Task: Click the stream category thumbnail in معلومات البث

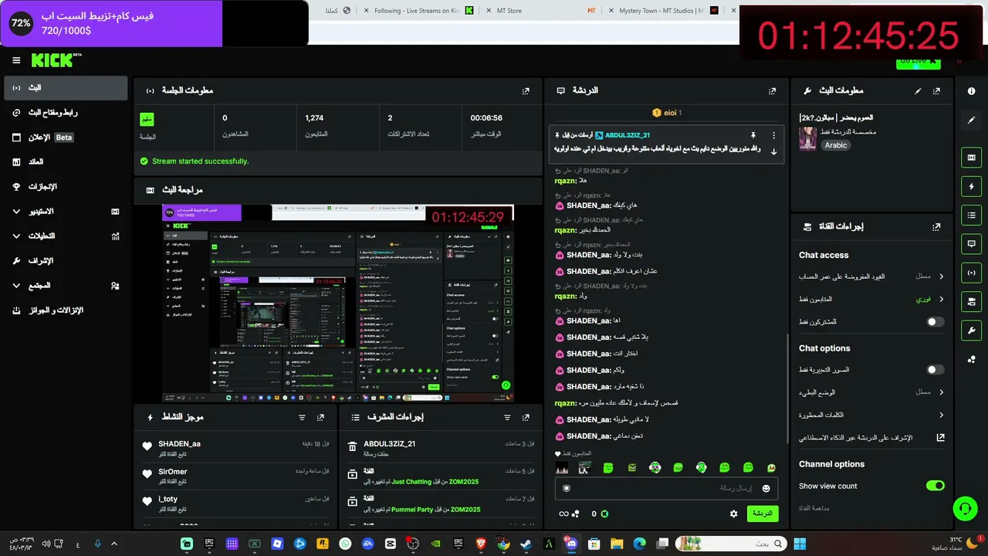Action: point(808,139)
